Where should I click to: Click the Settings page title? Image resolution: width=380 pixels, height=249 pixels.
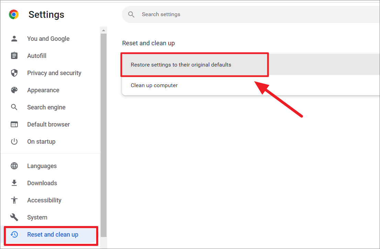click(46, 14)
